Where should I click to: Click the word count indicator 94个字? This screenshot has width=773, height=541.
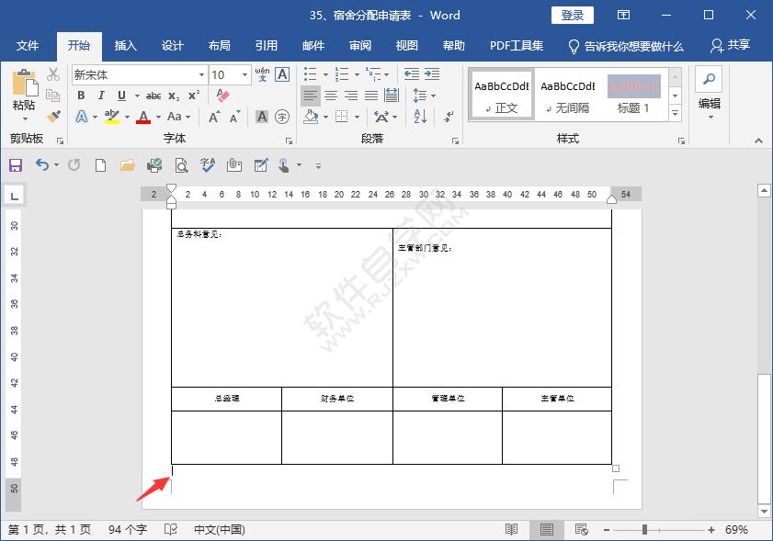click(x=129, y=528)
